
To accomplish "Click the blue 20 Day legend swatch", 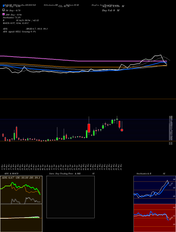I will (4, 6).
